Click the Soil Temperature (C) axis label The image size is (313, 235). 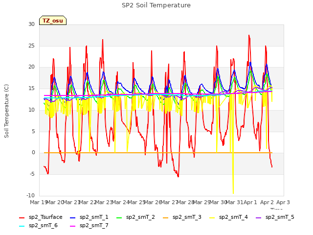point(6,111)
